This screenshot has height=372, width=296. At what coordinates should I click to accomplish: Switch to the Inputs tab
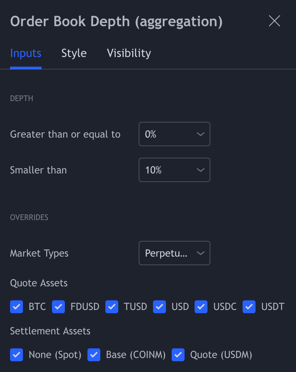(26, 53)
